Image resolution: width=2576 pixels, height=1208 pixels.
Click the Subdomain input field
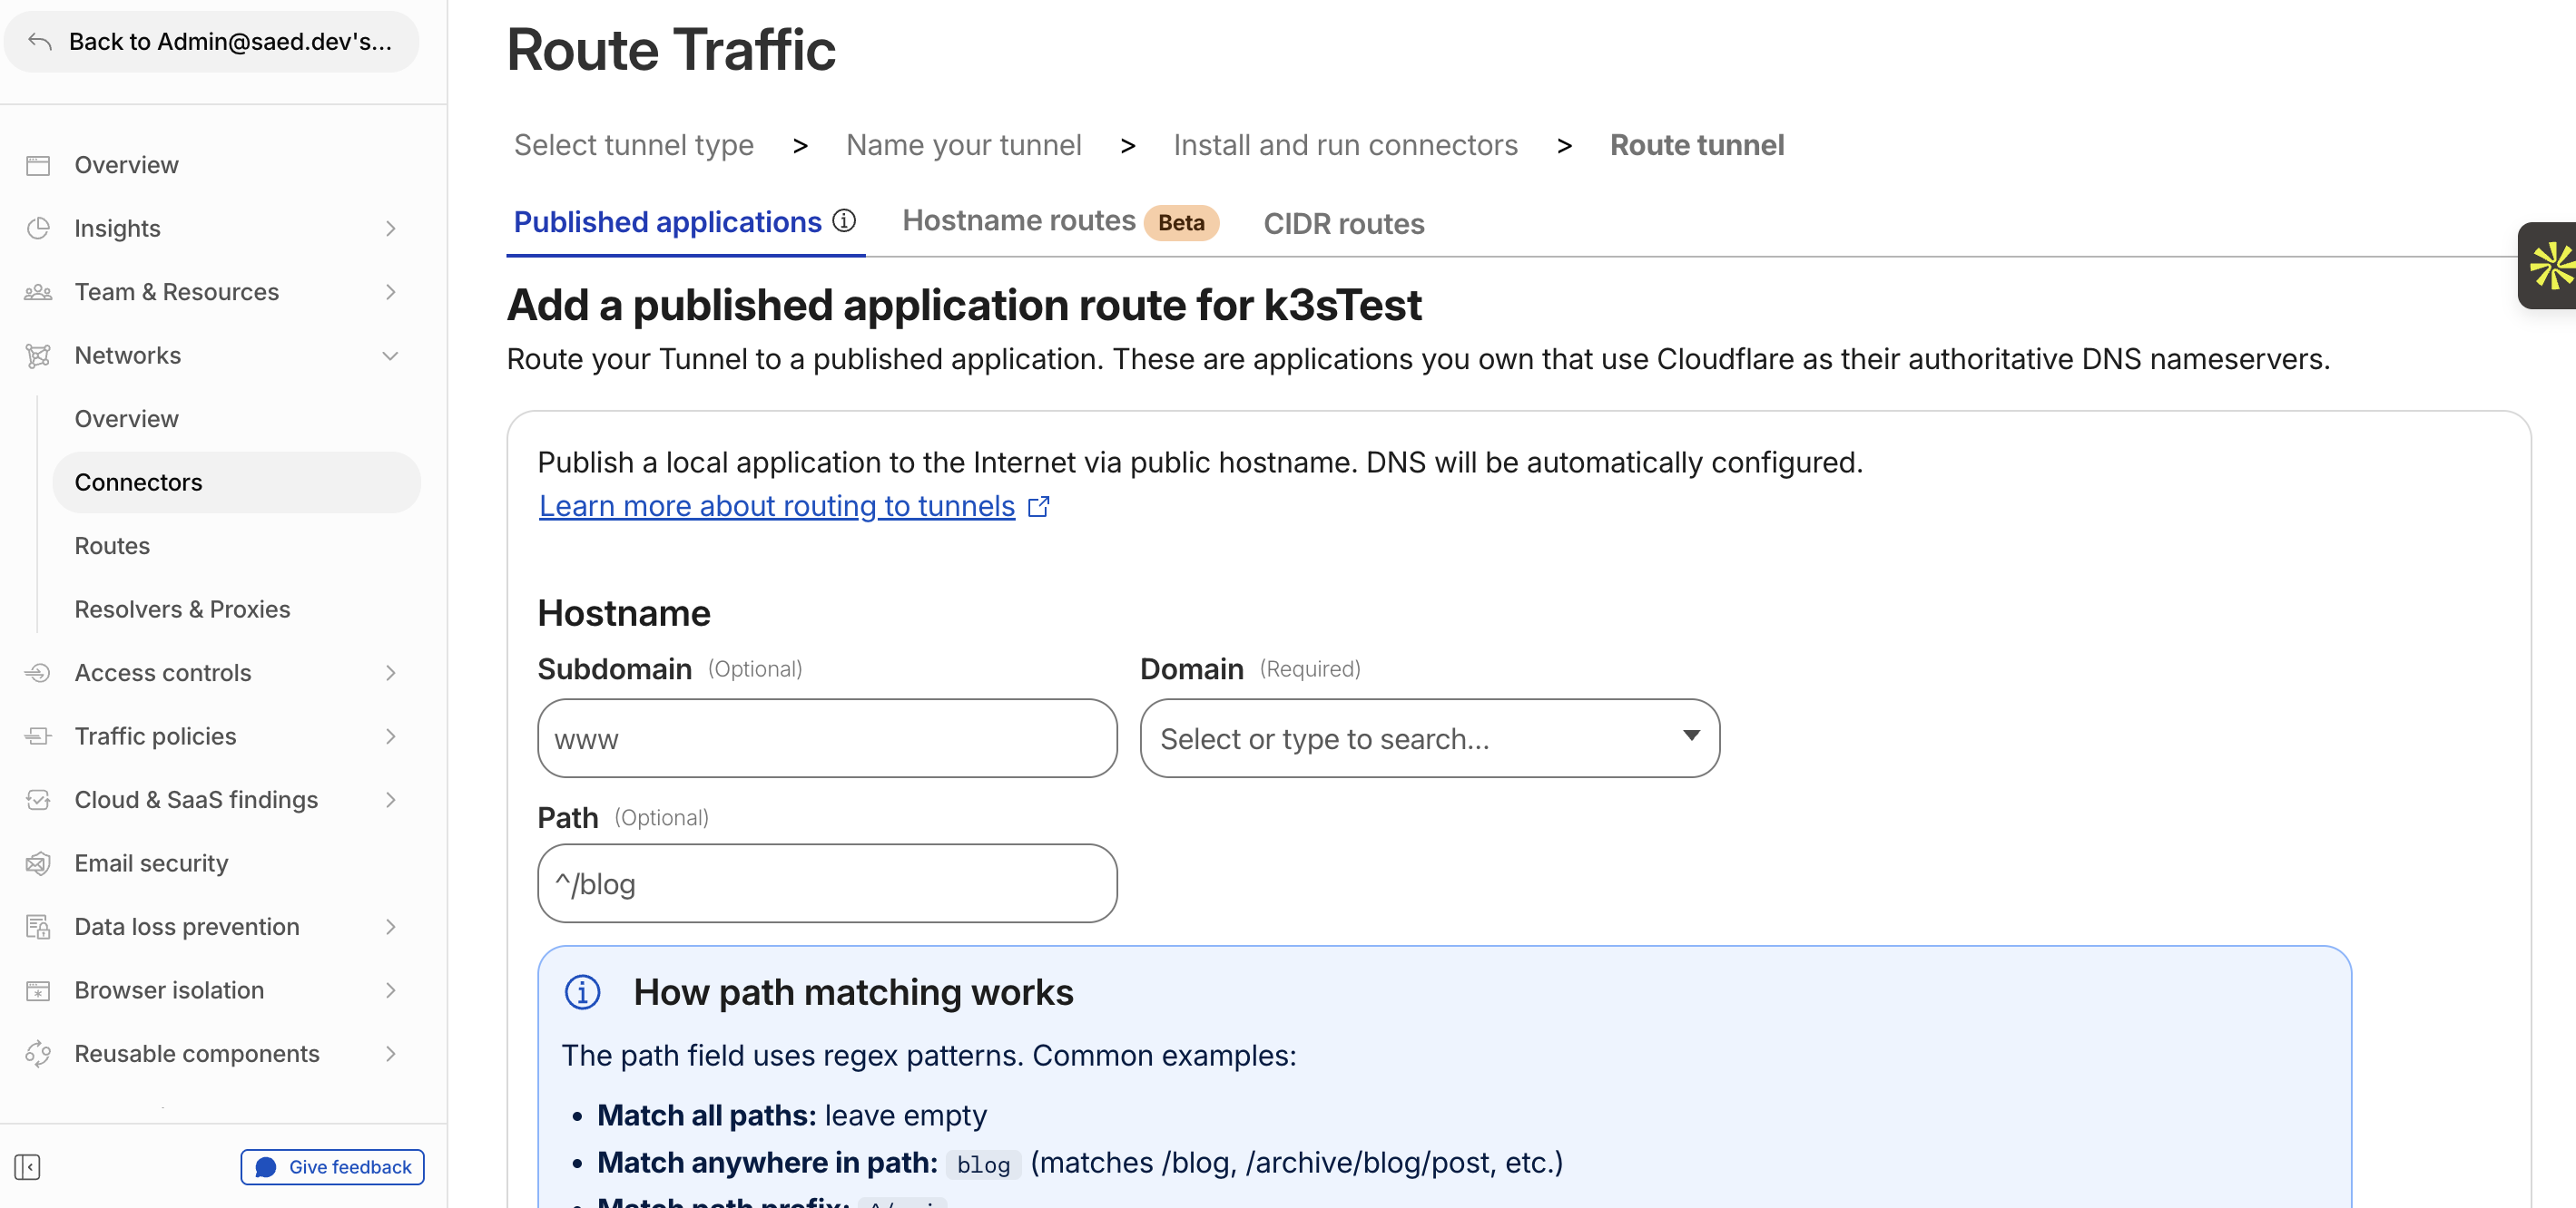[x=827, y=738]
